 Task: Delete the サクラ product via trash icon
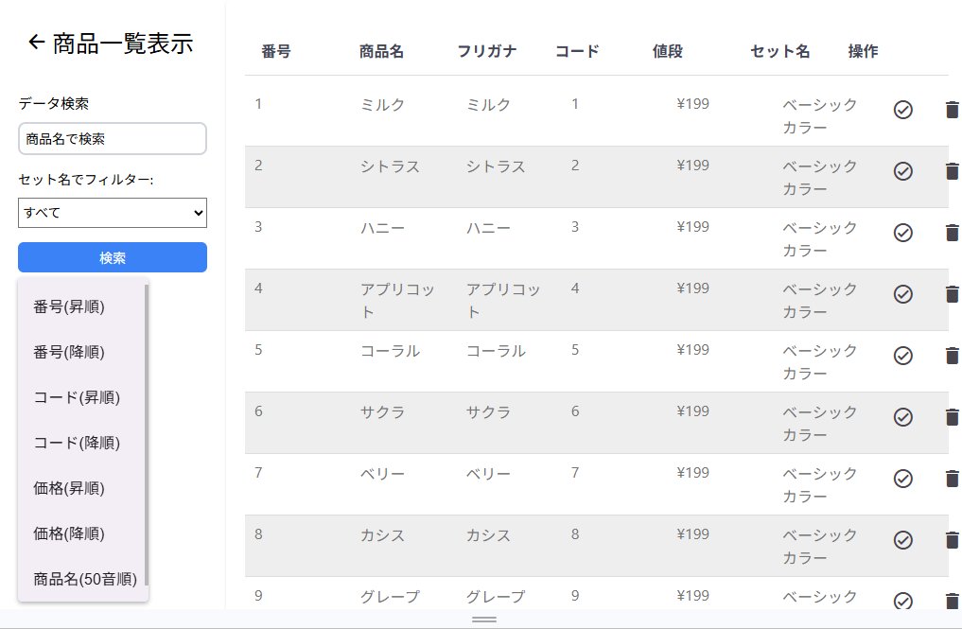point(952,417)
